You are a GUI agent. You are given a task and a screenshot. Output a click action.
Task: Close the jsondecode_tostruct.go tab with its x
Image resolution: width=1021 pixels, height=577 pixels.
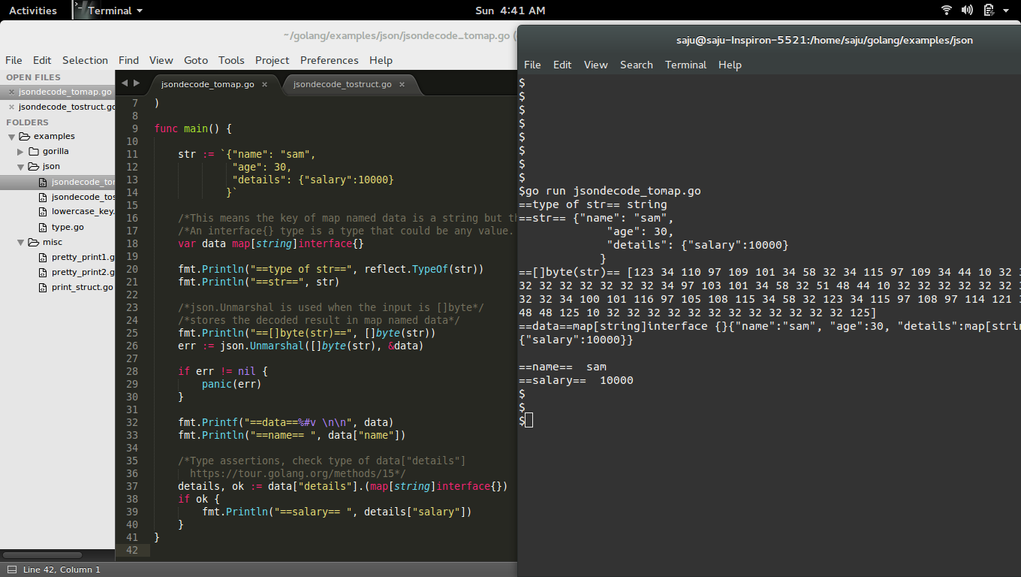401,84
